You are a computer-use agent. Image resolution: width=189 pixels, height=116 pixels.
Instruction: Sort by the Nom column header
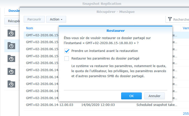click(30, 28)
